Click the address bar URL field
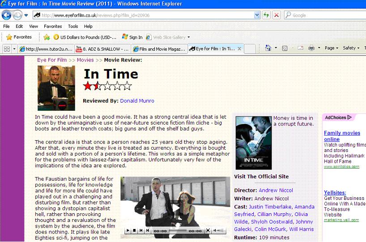The width and height of the screenshot is (366, 242). pos(143,15)
